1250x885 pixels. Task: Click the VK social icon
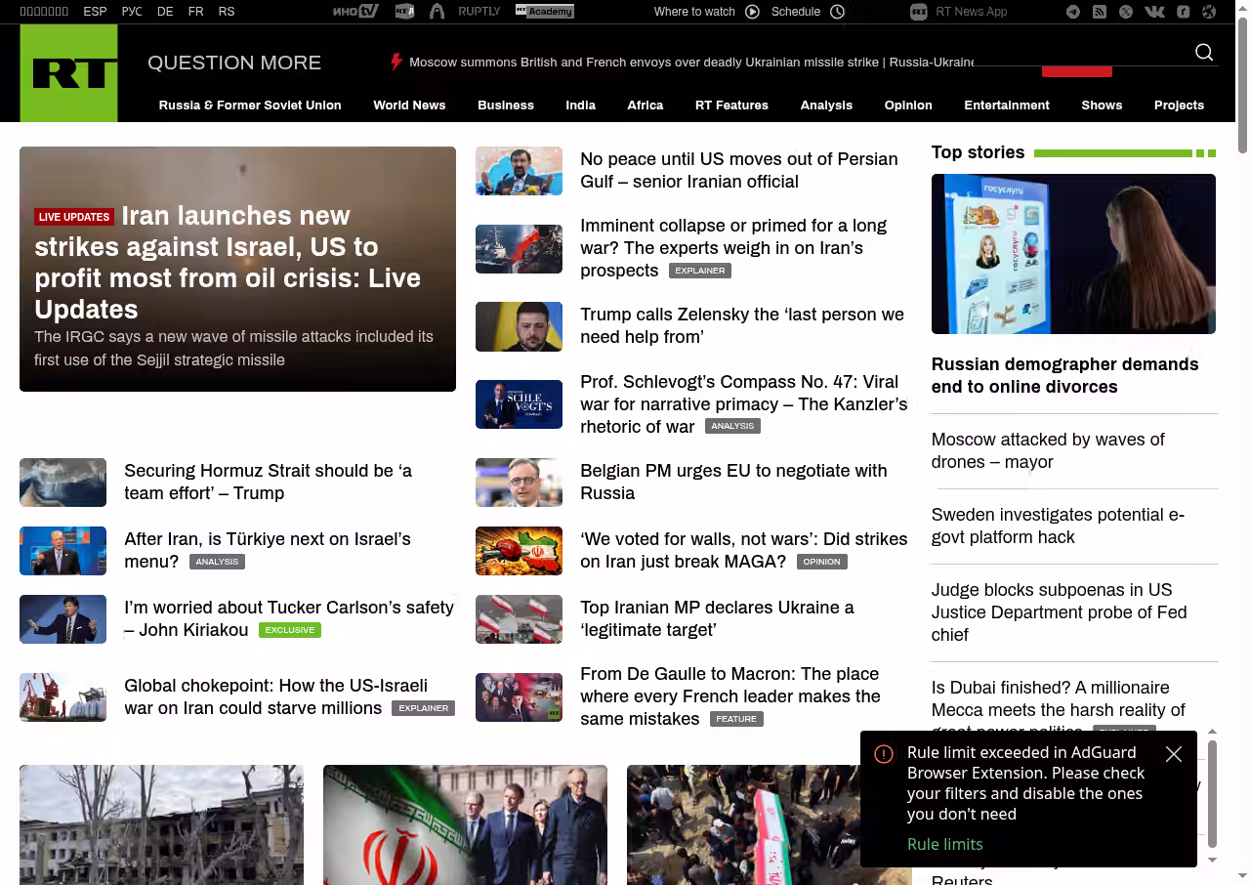point(1154,12)
